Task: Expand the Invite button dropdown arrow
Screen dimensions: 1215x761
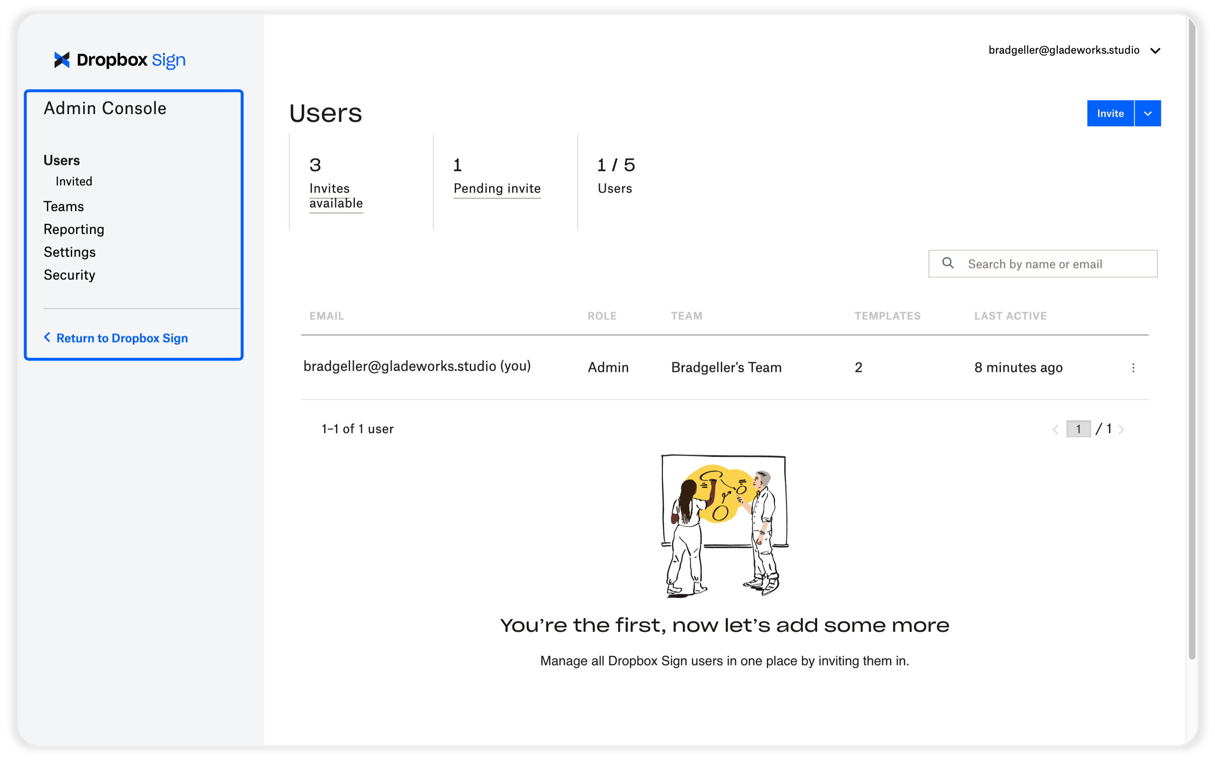Action: click(1148, 113)
